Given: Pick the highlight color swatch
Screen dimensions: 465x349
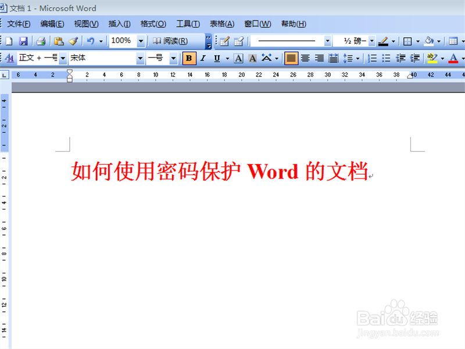Looking at the screenshot, I should tap(431, 58).
